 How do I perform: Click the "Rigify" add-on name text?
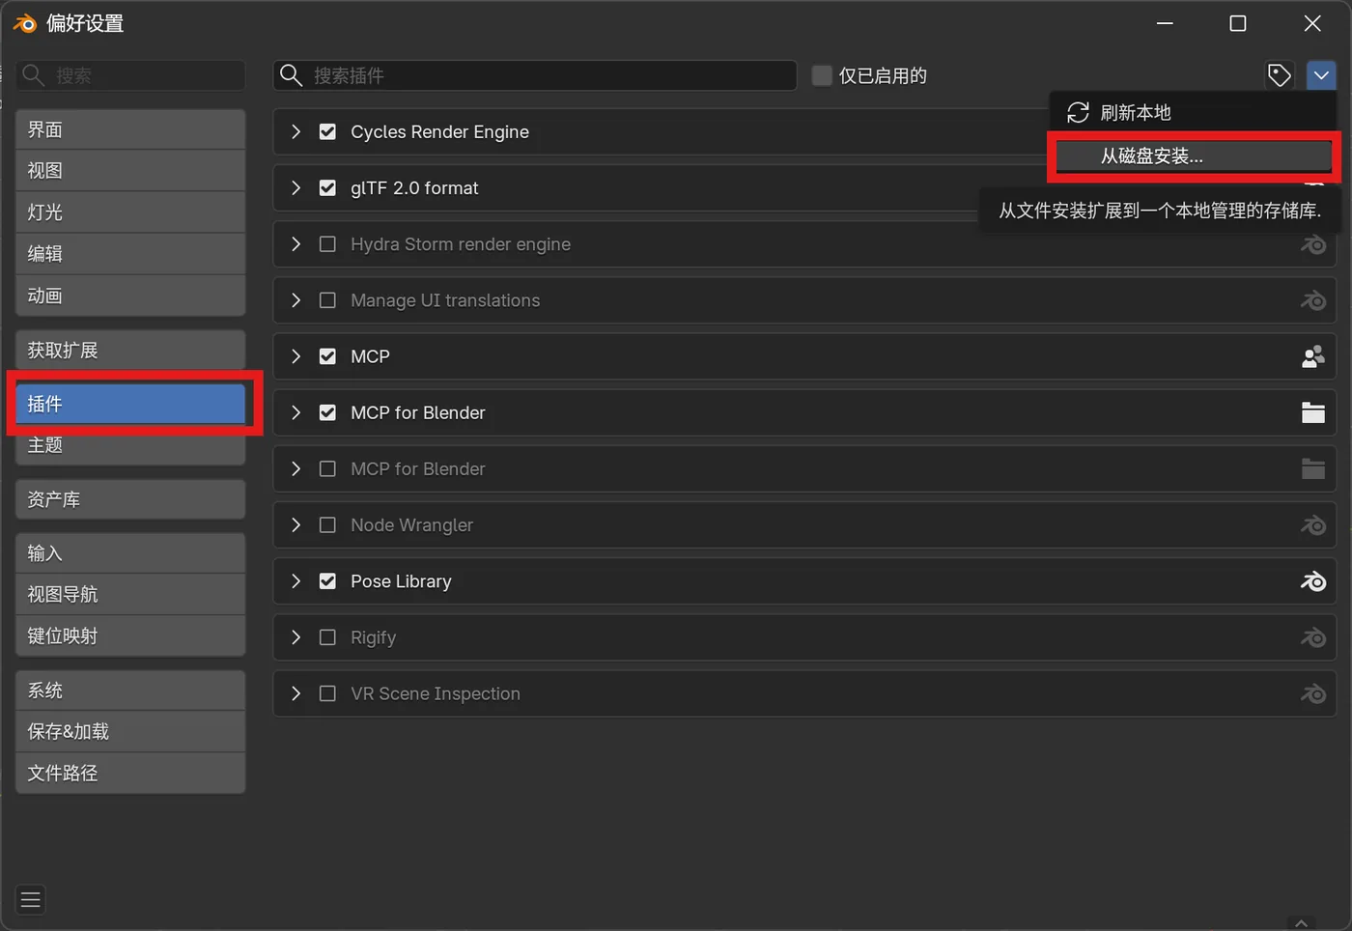[373, 637]
